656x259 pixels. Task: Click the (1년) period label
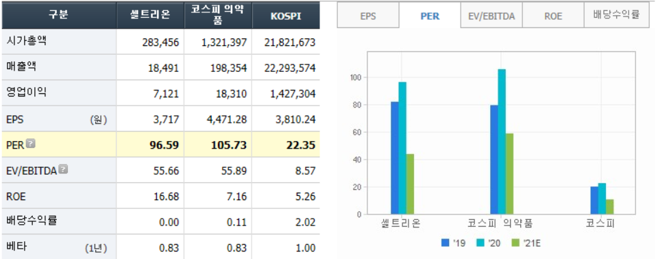[96, 248]
